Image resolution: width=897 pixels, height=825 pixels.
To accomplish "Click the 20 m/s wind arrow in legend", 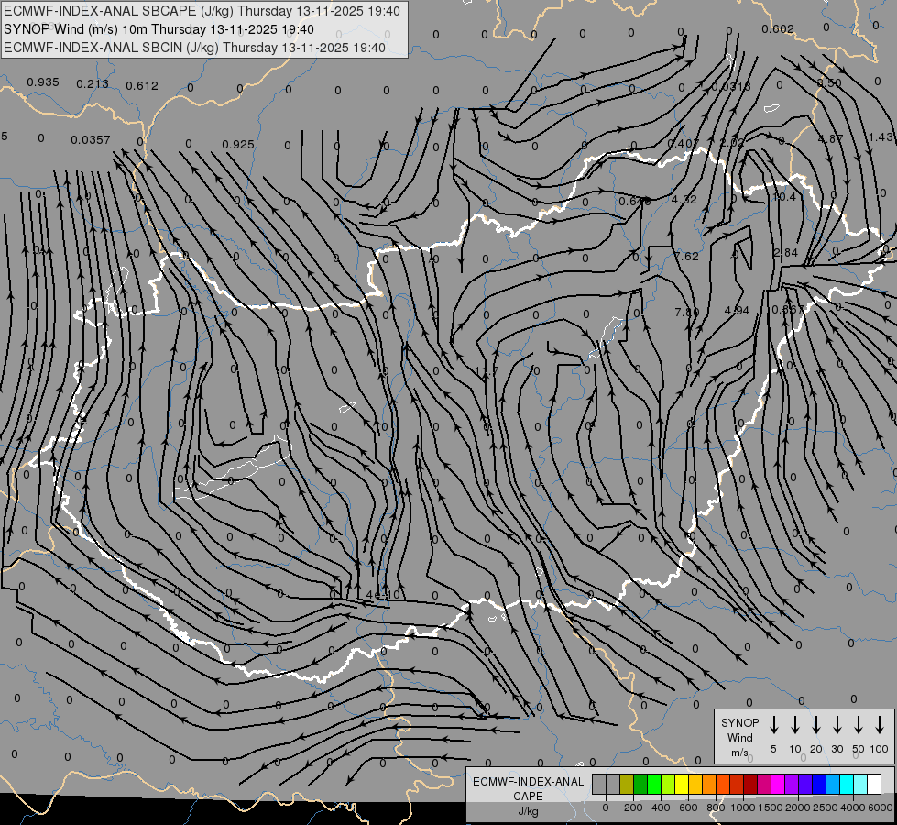I will click(816, 725).
